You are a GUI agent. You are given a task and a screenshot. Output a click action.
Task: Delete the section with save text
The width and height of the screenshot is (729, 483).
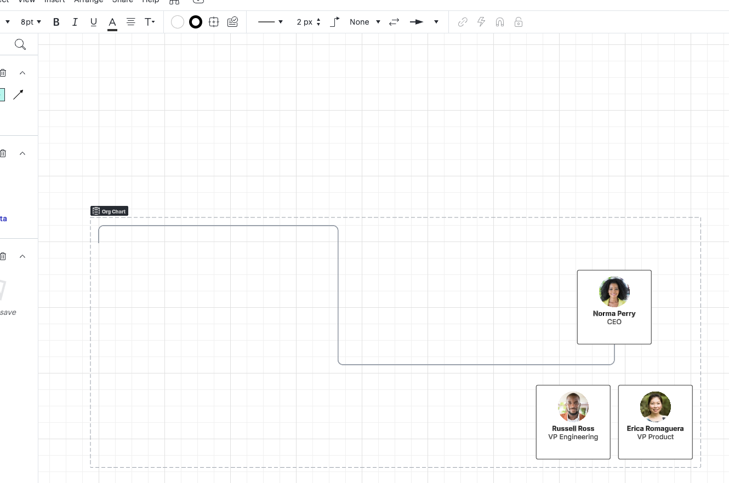click(x=3, y=256)
